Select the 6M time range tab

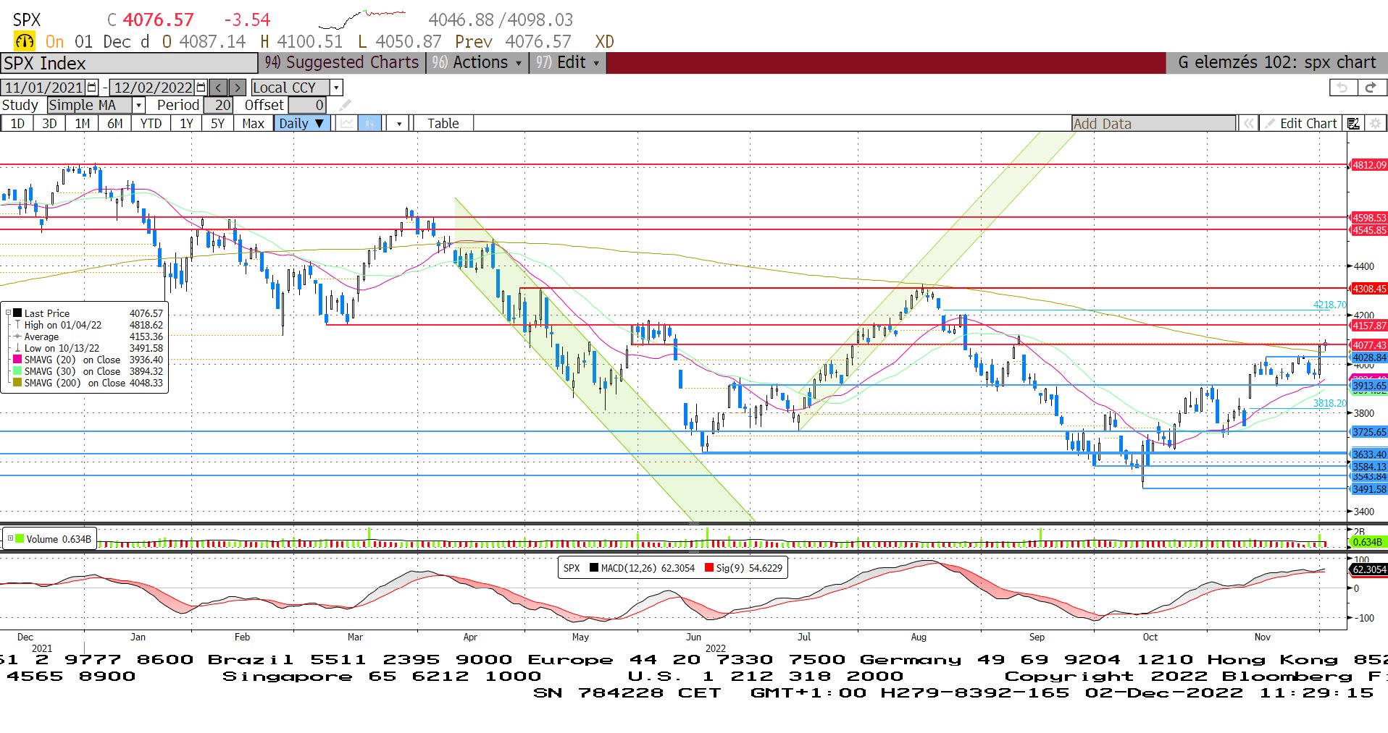pos(115,124)
